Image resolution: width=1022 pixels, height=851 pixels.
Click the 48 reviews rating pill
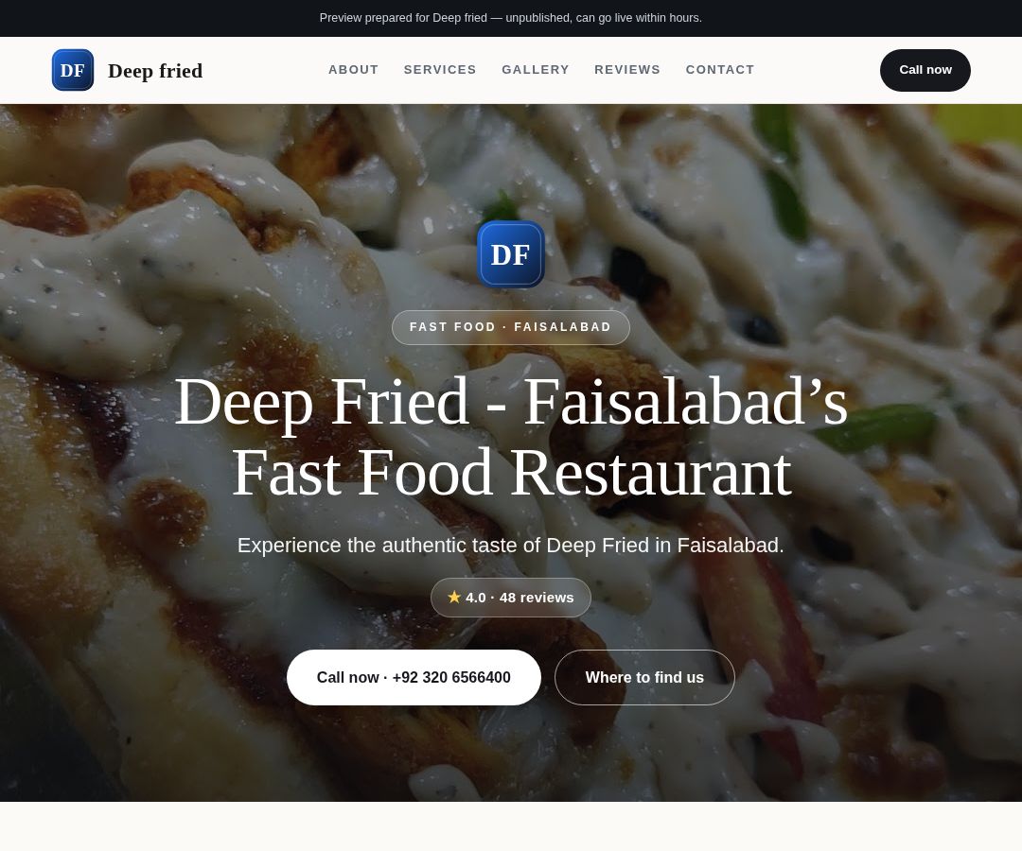tap(510, 597)
